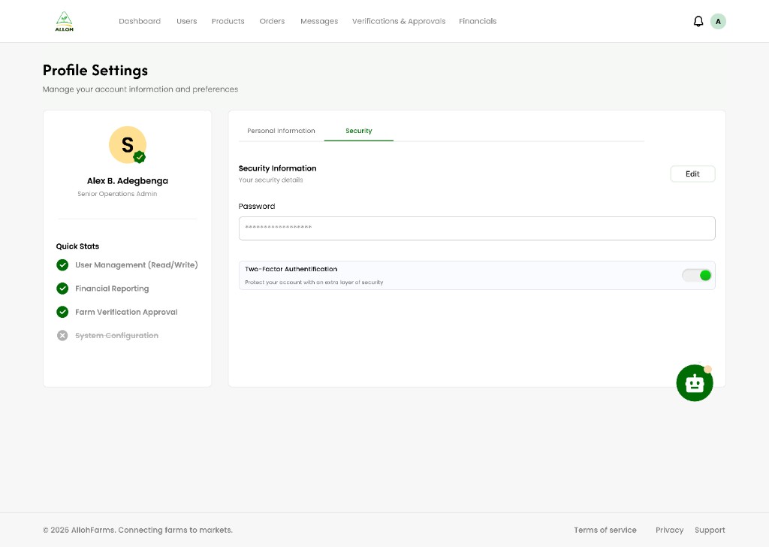Screen dimensions: 769x547
Task: Click System Configuration gray cross icon
Action: coord(62,336)
